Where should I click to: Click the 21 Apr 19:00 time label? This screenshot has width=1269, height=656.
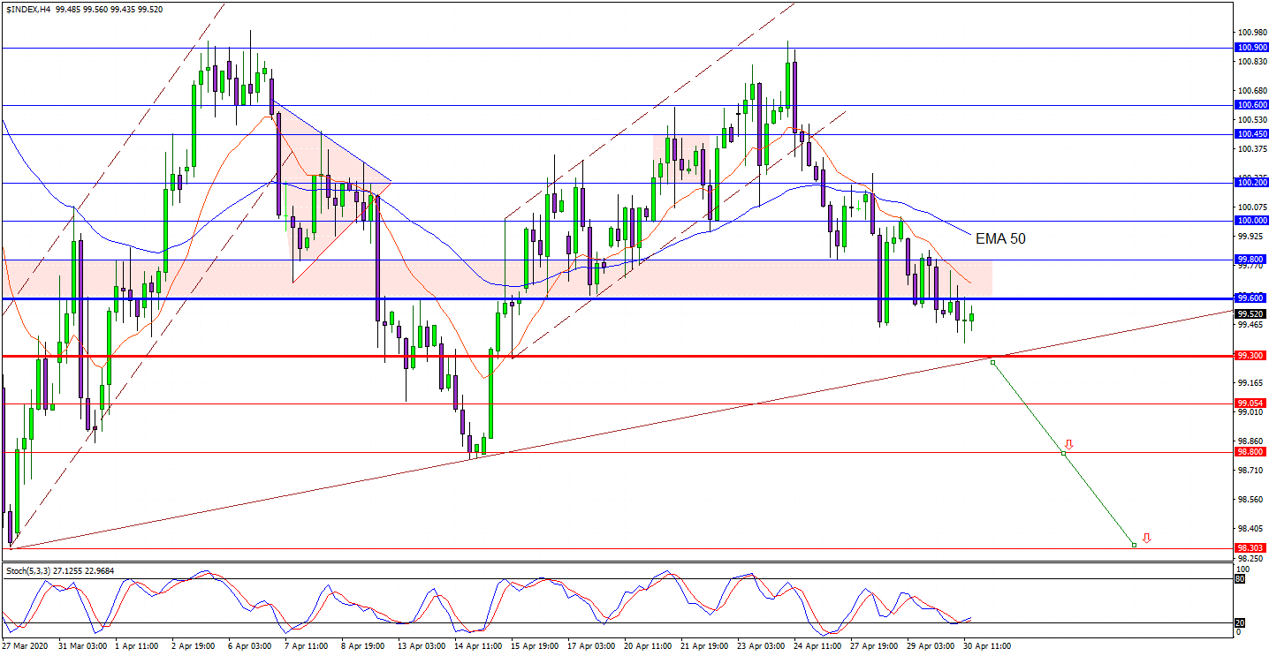(704, 646)
